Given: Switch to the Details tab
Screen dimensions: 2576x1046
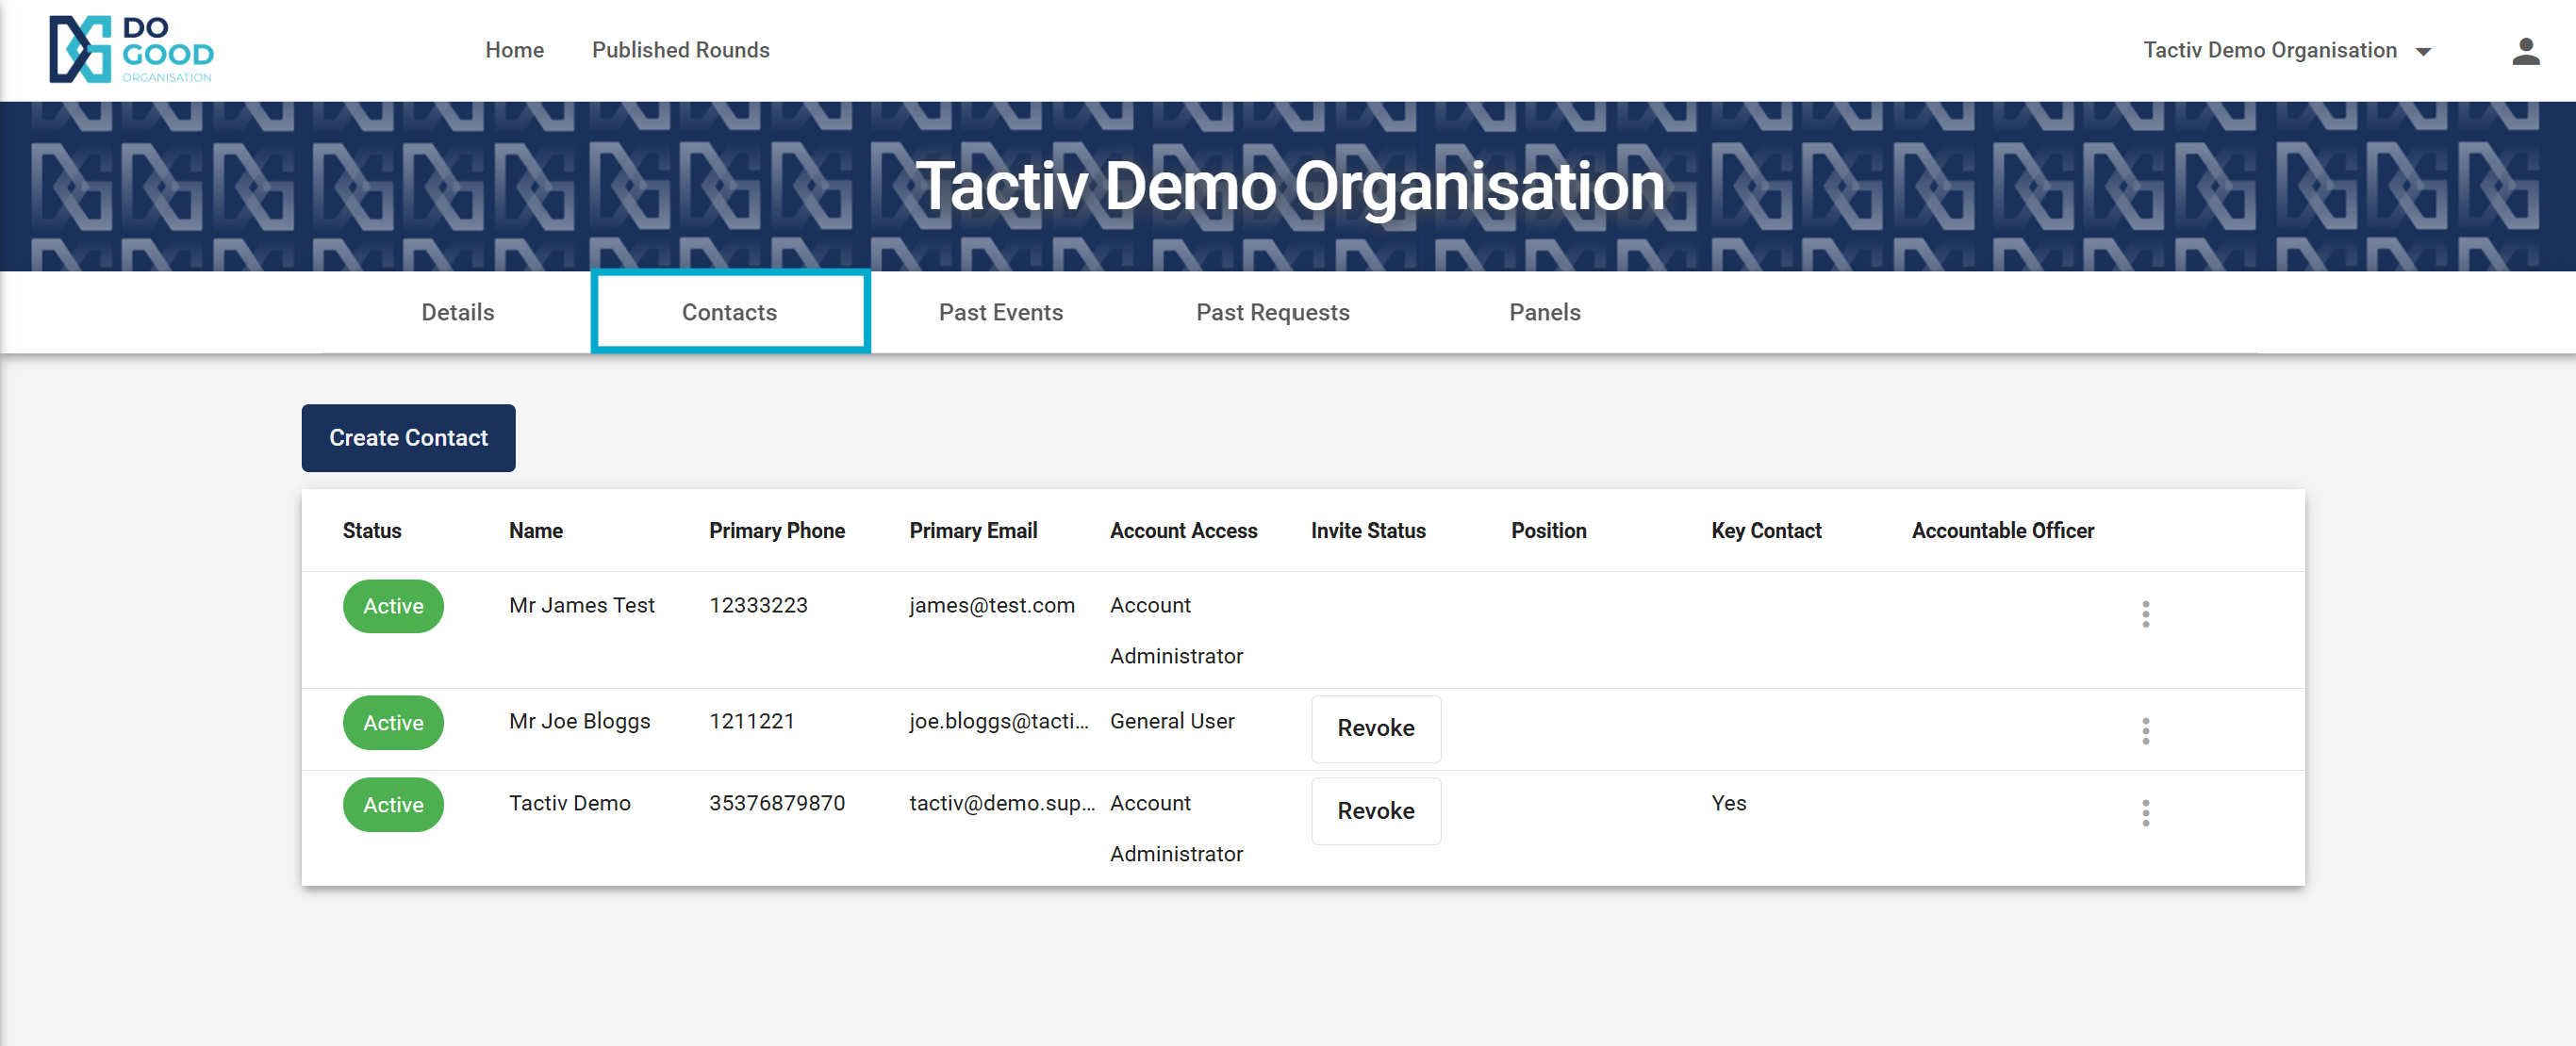Looking at the screenshot, I should pos(457,313).
